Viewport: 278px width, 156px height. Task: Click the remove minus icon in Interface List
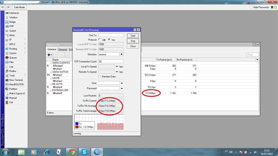[x=56, y=55]
